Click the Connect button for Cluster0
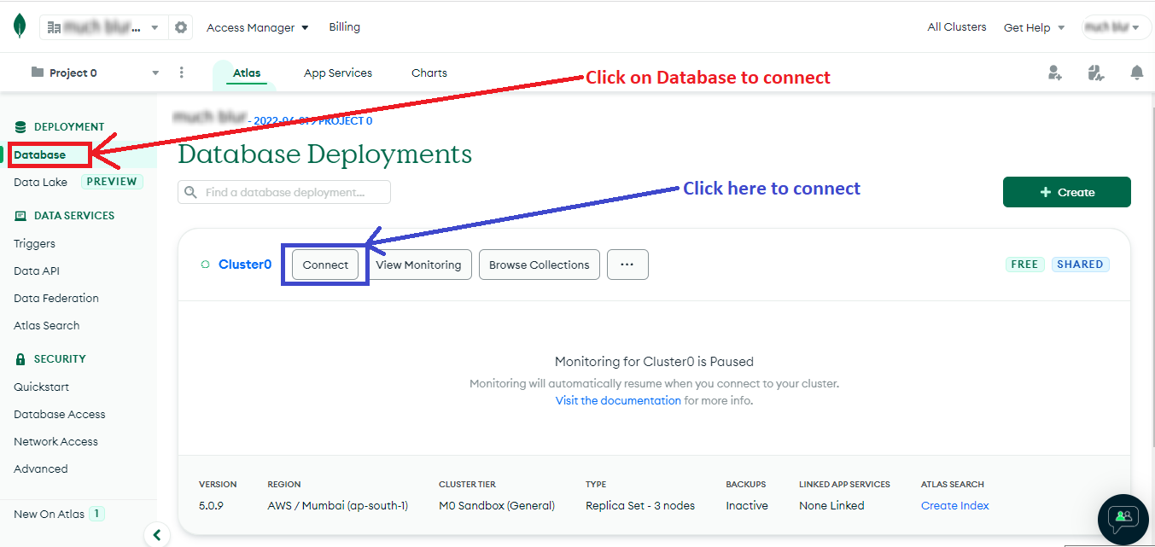Viewport: 1155px width, 547px height. coord(325,265)
